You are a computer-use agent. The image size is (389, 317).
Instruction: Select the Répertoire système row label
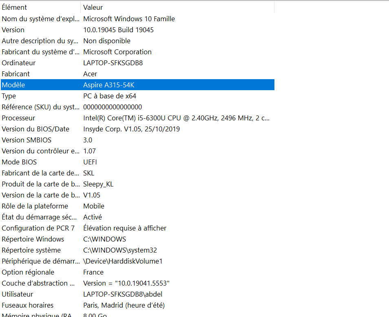[31, 250]
